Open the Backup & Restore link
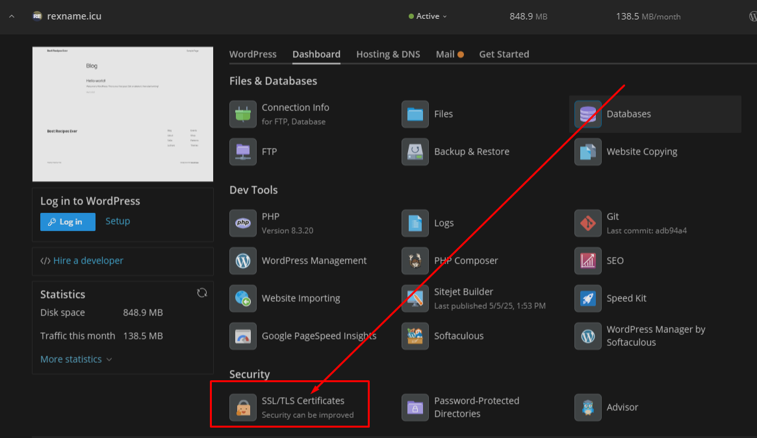 (x=472, y=151)
